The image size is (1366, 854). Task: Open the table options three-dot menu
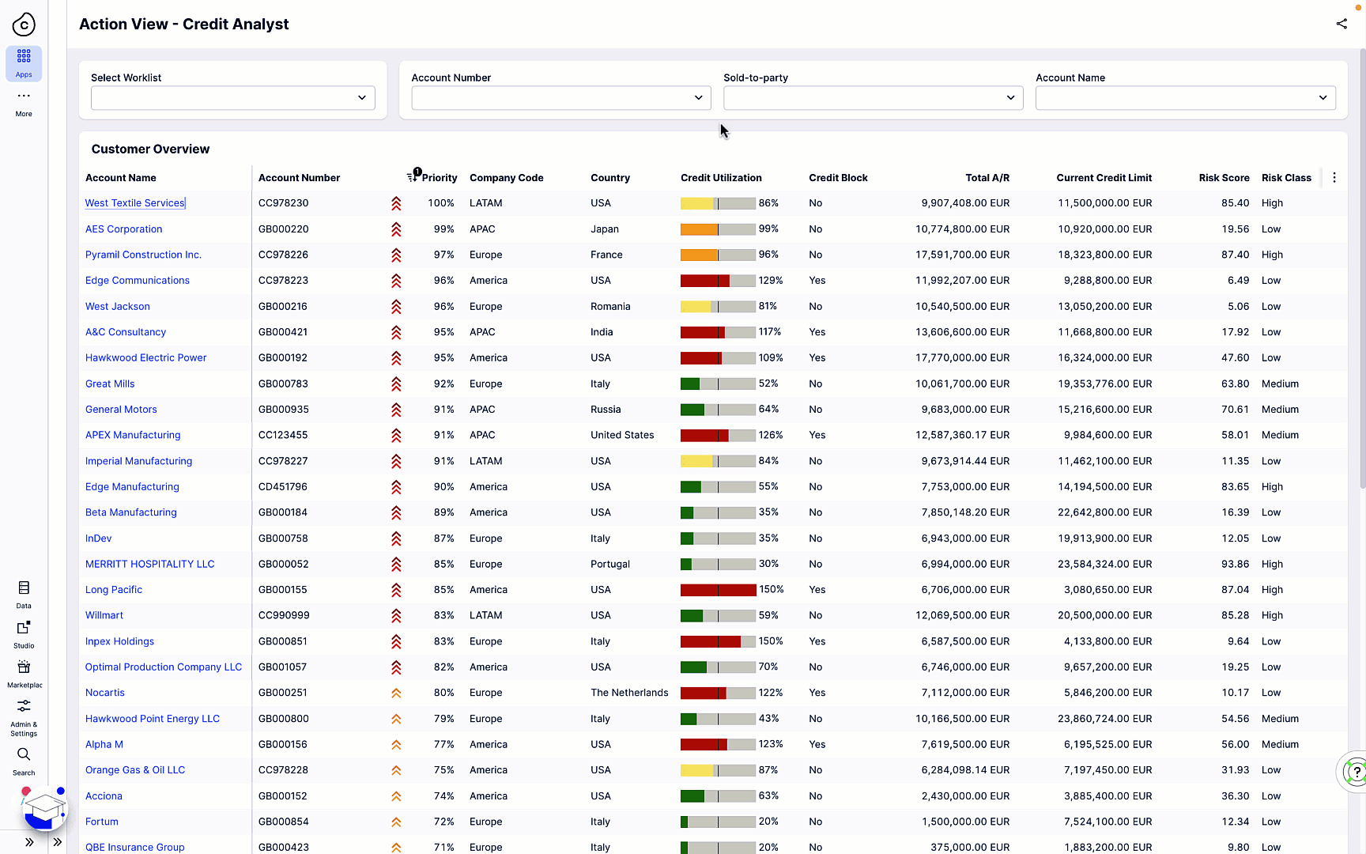click(1334, 178)
